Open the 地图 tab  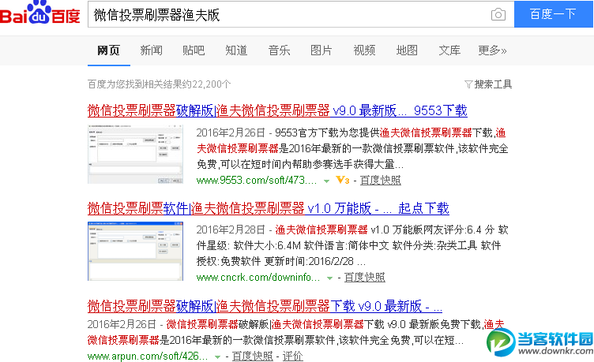[407, 50]
